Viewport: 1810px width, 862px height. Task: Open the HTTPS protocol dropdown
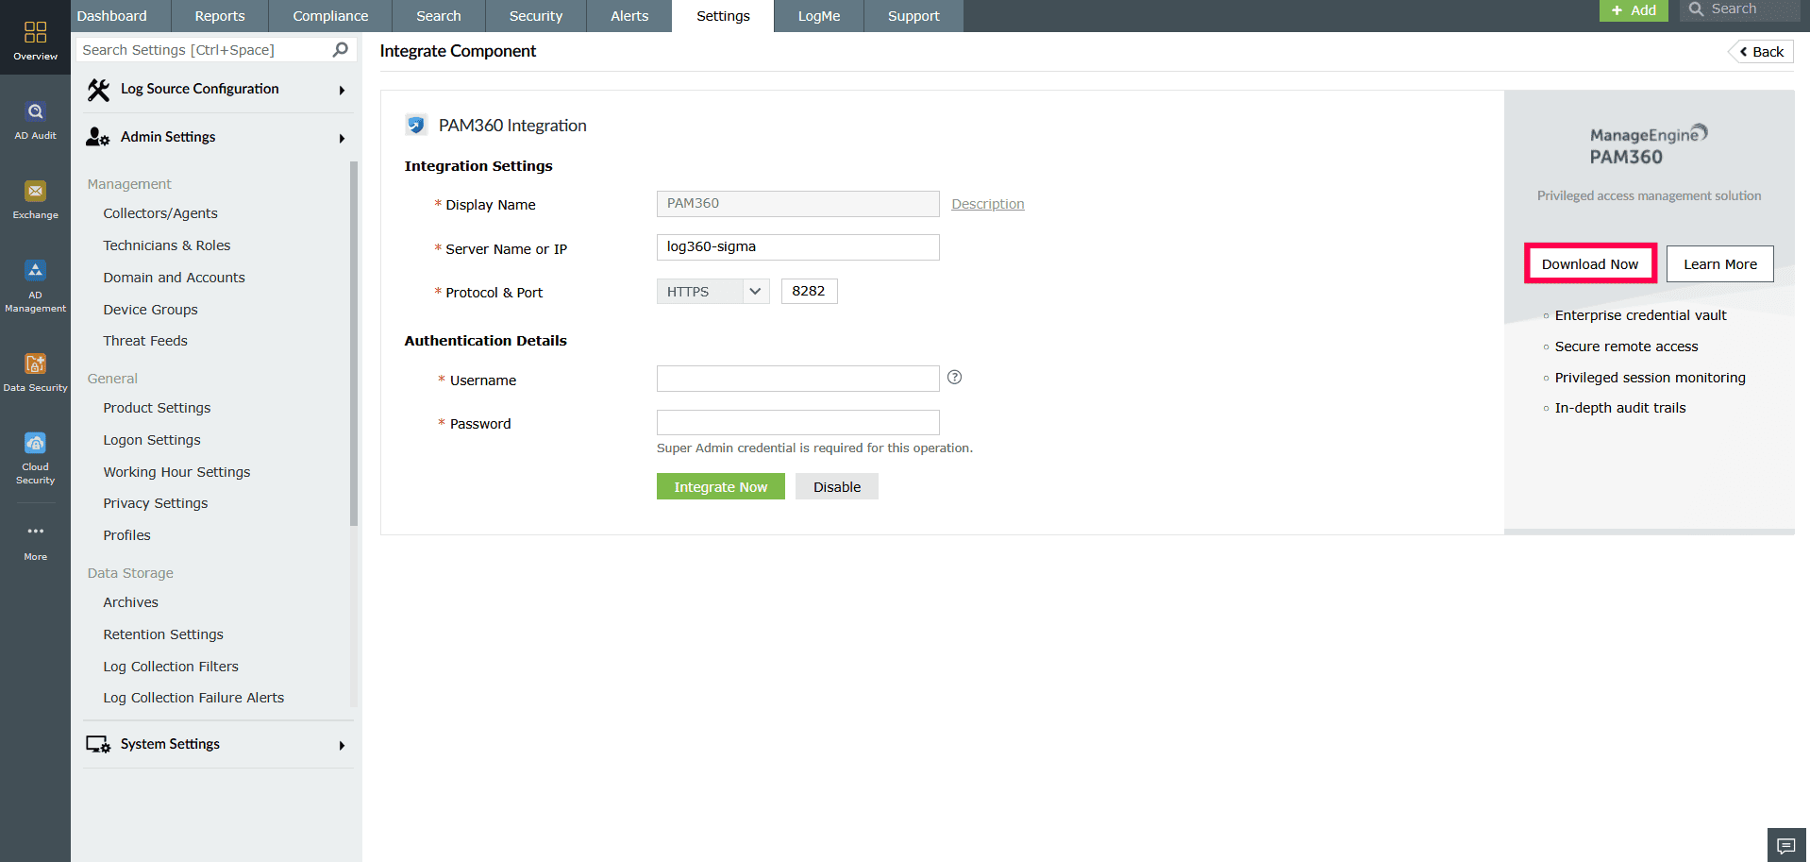(713, 292)
